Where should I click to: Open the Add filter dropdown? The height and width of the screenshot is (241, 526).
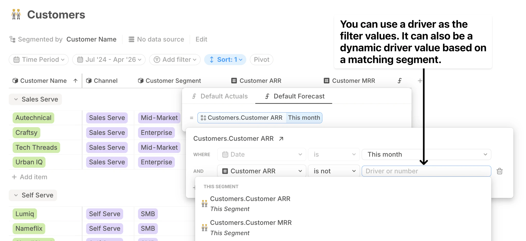175,60
